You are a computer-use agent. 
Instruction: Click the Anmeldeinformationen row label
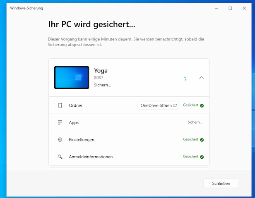(91, 157)
